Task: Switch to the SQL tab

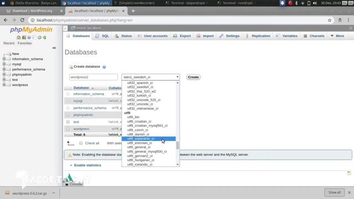Action: pos(102,36)
